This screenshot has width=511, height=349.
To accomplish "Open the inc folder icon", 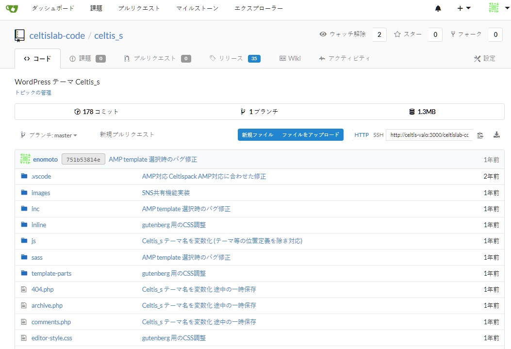I will pyautogui.click(x=24, y=209).
